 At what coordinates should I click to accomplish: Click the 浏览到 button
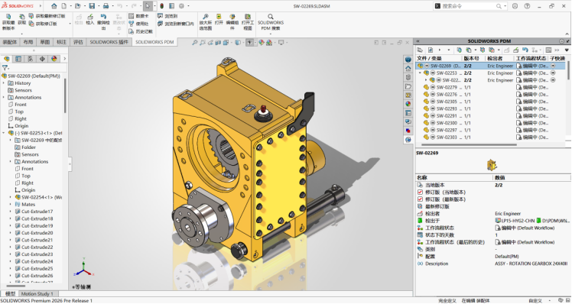point(167,16)
